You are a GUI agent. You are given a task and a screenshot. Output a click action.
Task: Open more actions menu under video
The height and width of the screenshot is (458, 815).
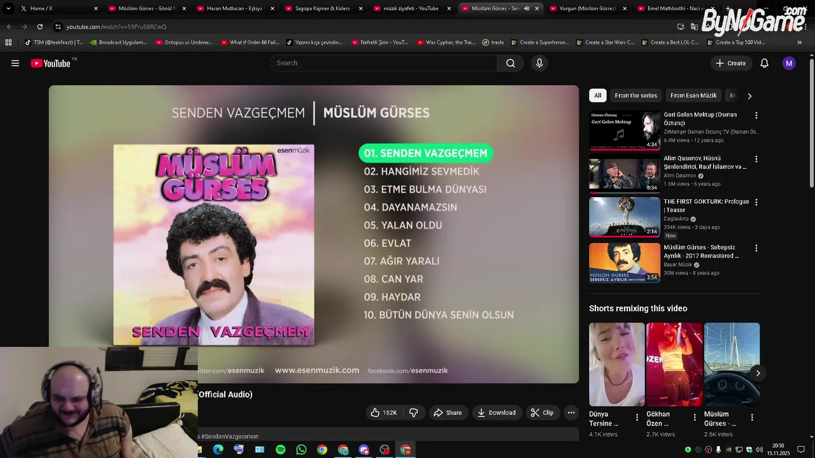pos(571,413)
